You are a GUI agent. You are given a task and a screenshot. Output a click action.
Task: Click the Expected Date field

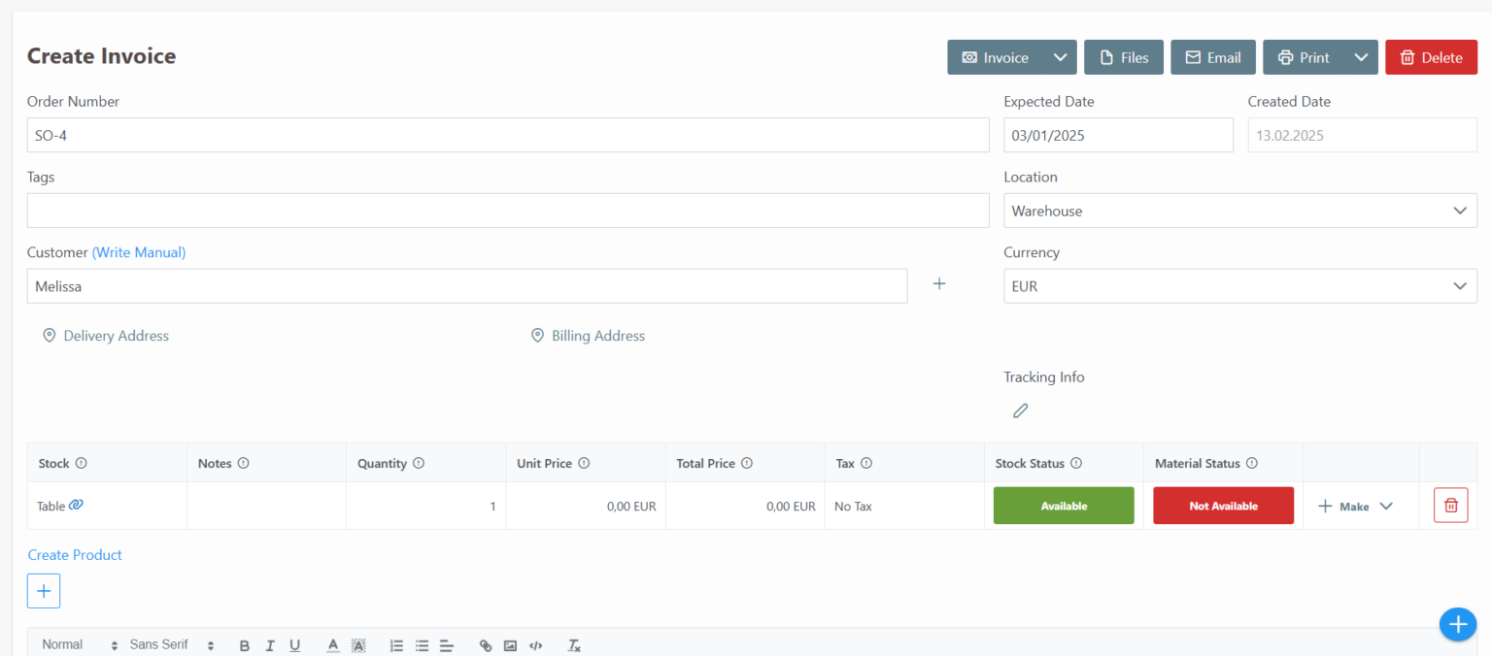(x=1117, y=135)
